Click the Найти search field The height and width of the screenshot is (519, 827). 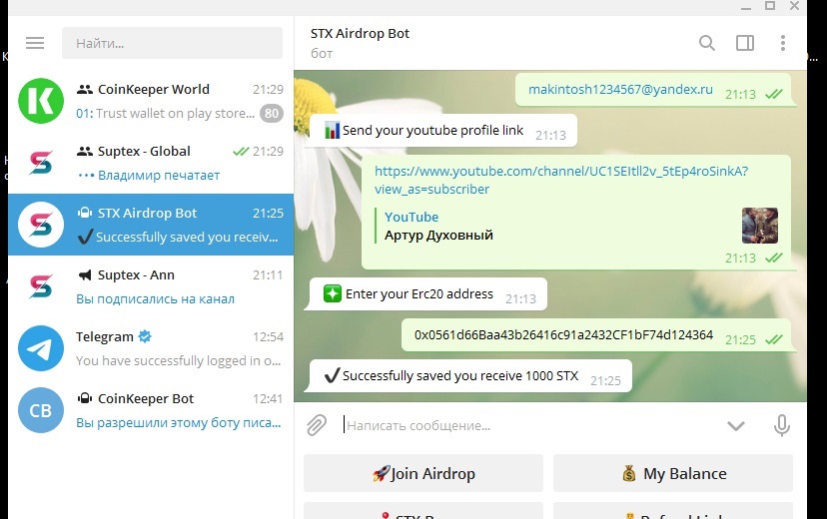(172, 43)
